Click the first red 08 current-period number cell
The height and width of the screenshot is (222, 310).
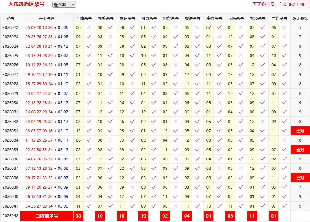coord(78,216)
